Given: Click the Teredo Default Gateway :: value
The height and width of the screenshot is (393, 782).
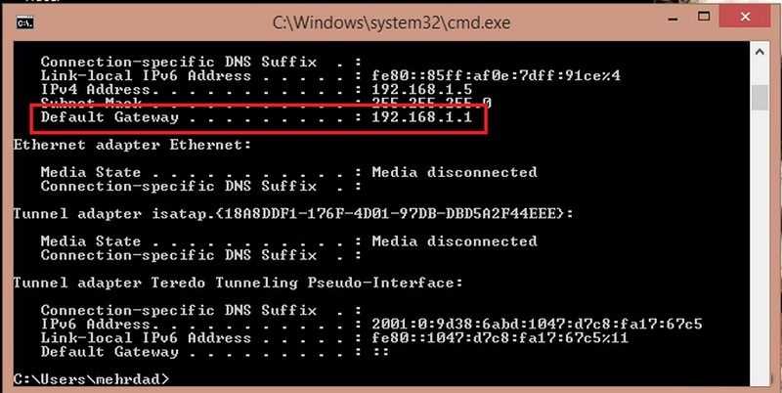Looking at the screenshot, I should [x=380, y=352].
